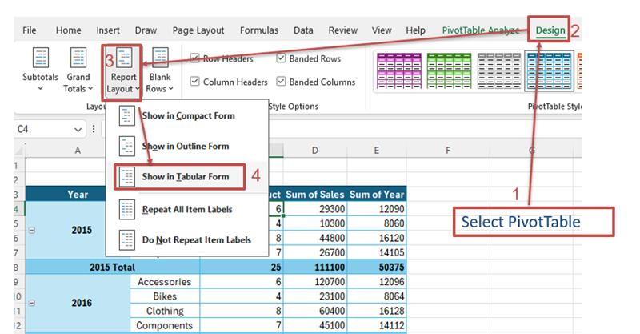The image size is (640, 334).
Task: Switch to the Review tab
Action: [343, 30]
